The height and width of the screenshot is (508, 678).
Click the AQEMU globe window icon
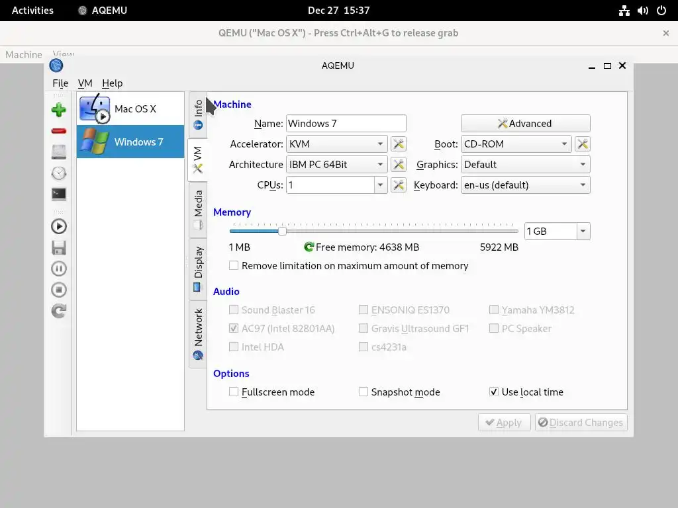[56, 65]
